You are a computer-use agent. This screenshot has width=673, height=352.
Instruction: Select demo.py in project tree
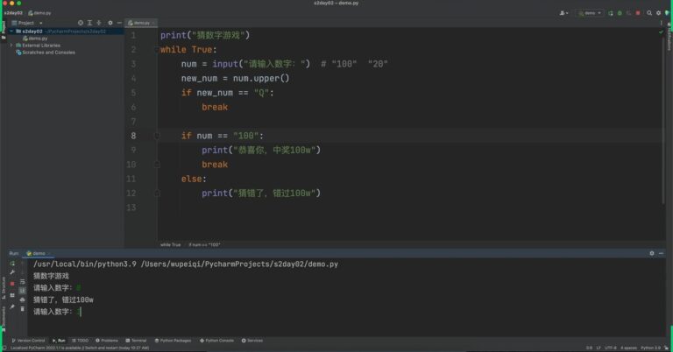coord(35,39)
